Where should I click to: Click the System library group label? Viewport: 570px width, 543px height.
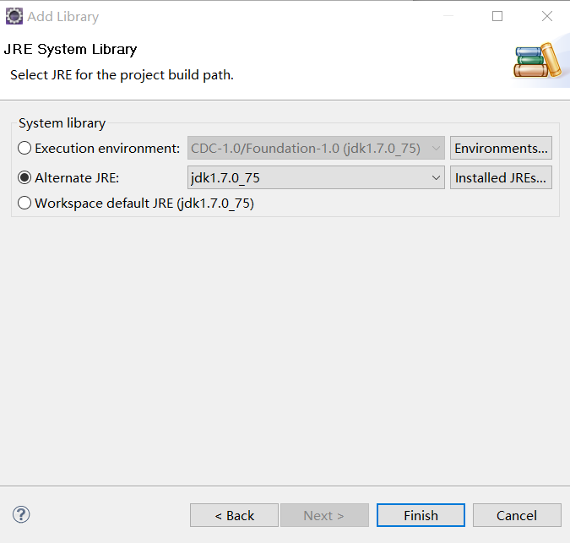coord(62,123)
